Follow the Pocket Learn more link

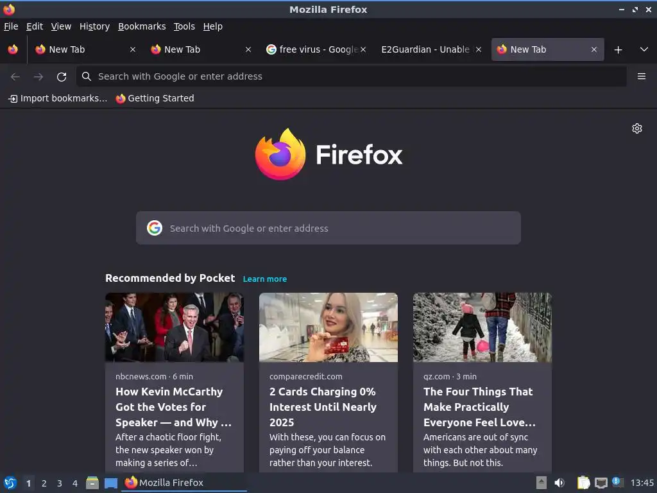click(265, 279)
